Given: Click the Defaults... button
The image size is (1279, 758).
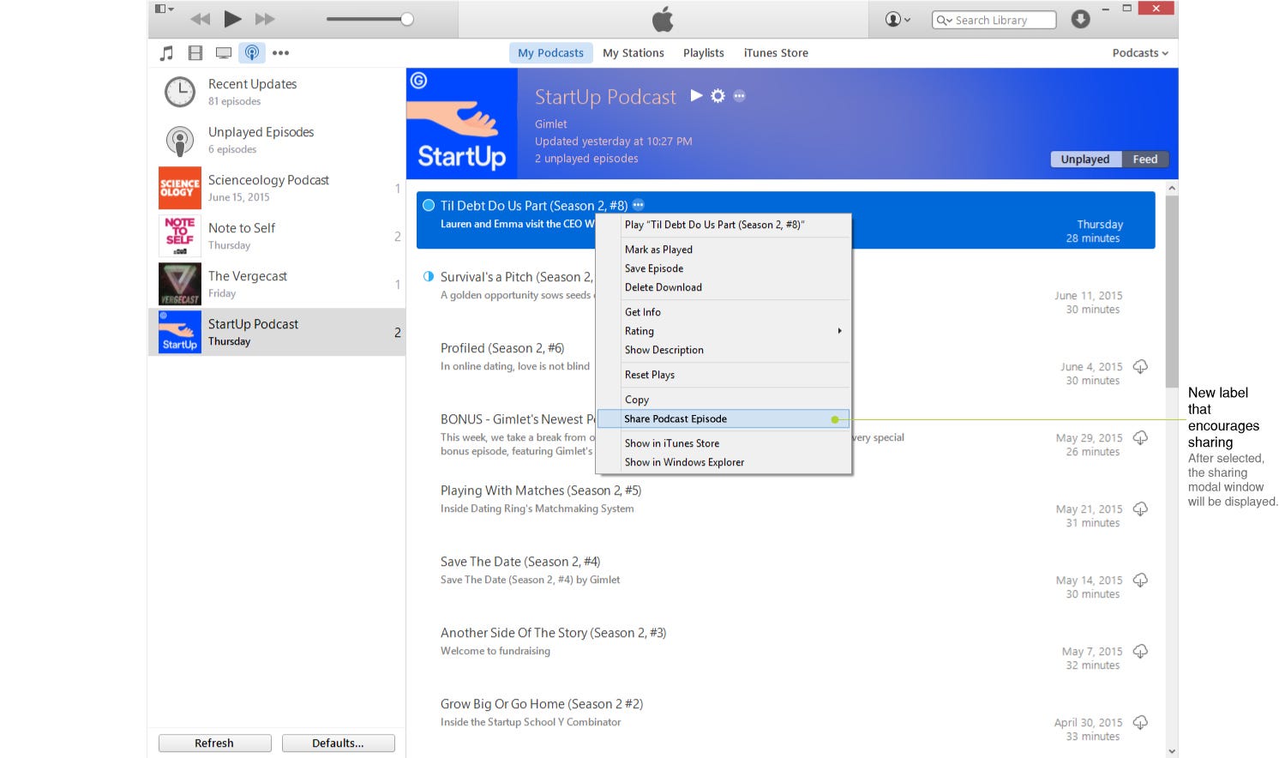Looking at the screenshot, I should point(338,743).
